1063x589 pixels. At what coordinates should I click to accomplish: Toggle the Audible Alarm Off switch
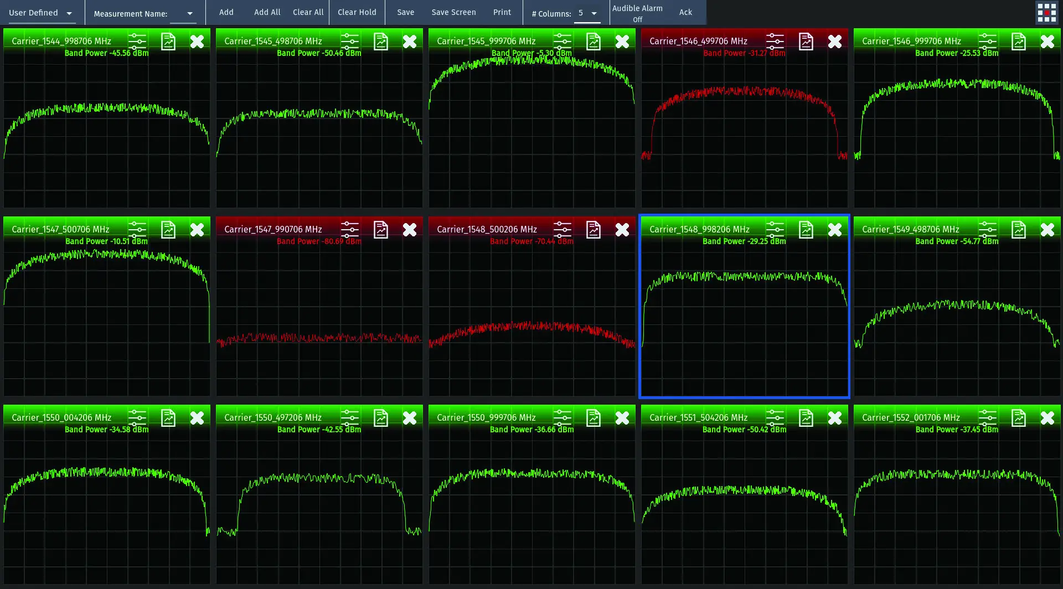637,13
